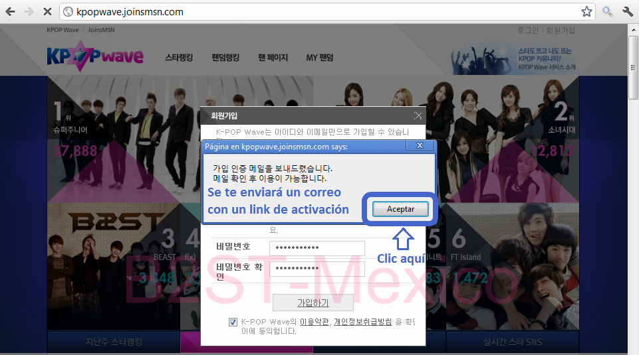Open the MY 팬덤 menu item
Screen dimensions: 639x355
pos(320,58)
